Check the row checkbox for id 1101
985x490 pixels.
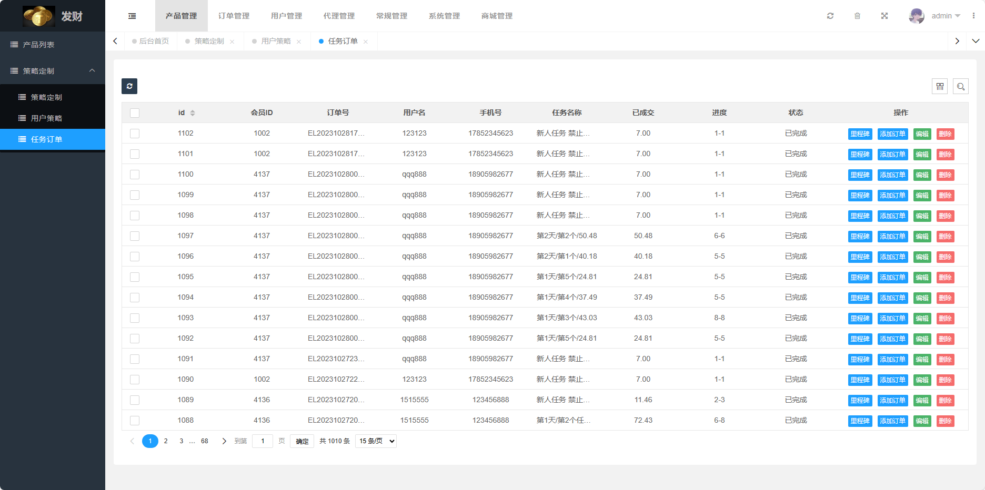pos(135,154)
